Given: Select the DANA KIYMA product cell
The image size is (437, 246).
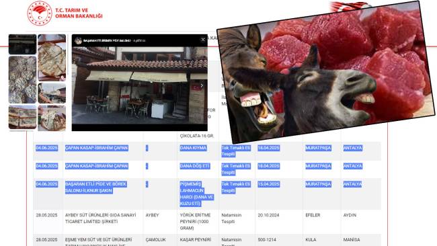Looking at the screenshot, I should point(193,148).
